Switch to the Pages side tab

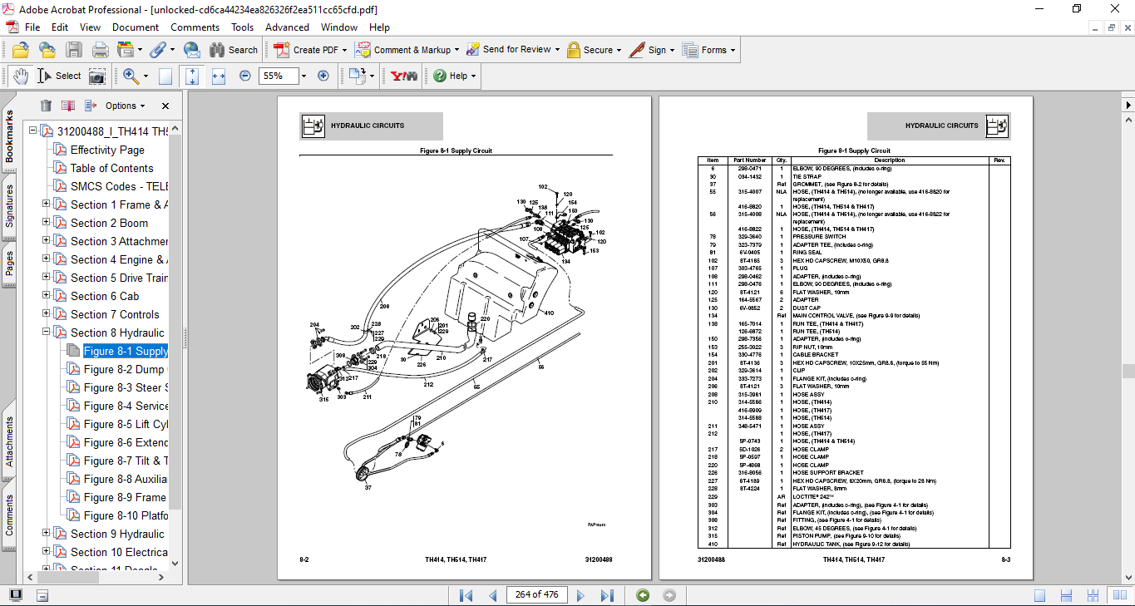point(9,263)
